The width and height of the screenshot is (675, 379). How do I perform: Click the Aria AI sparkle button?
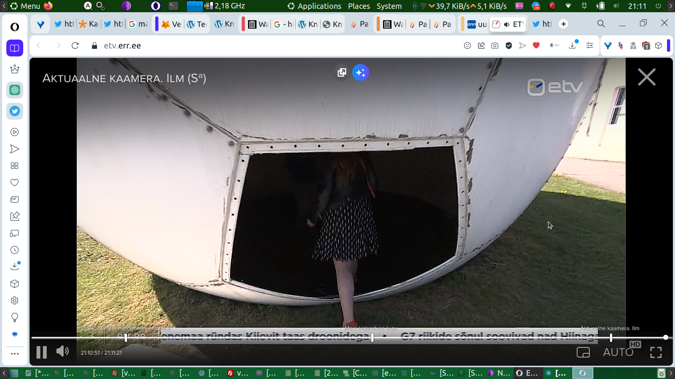point(360,72)
